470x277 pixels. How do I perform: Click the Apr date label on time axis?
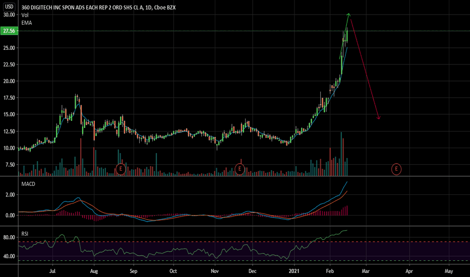coord(409,271)
